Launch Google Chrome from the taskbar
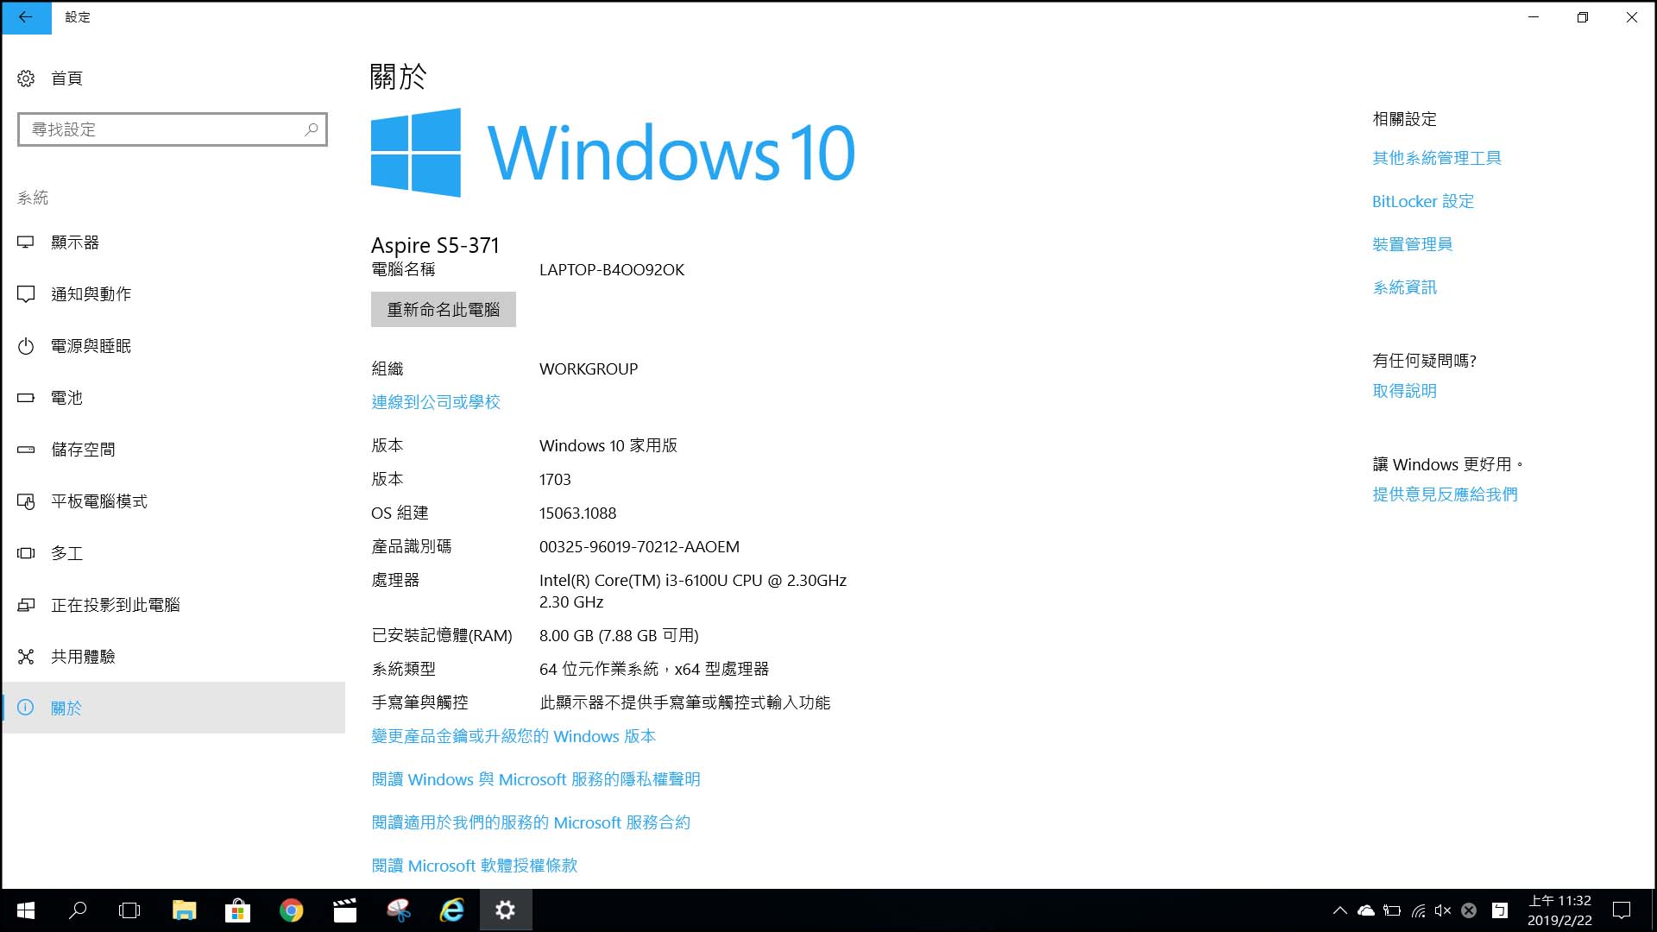Screen dimensions: 1657x932 click(291, 910)
